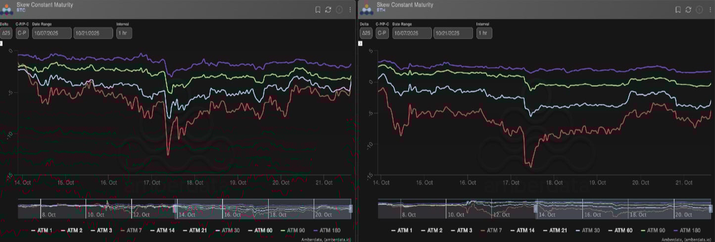Click the left handle of BTC range navigator
This screenshot has height=242, width=715.
point(175,209)
